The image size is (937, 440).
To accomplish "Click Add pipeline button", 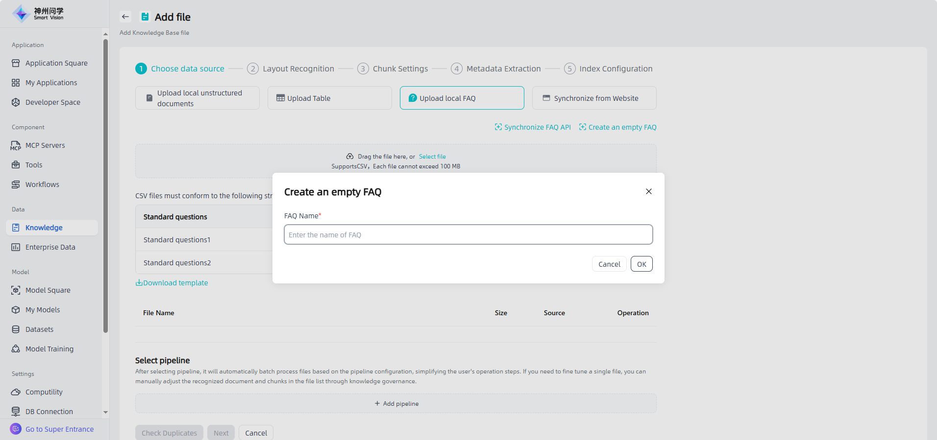I will (x=396, y=404).
